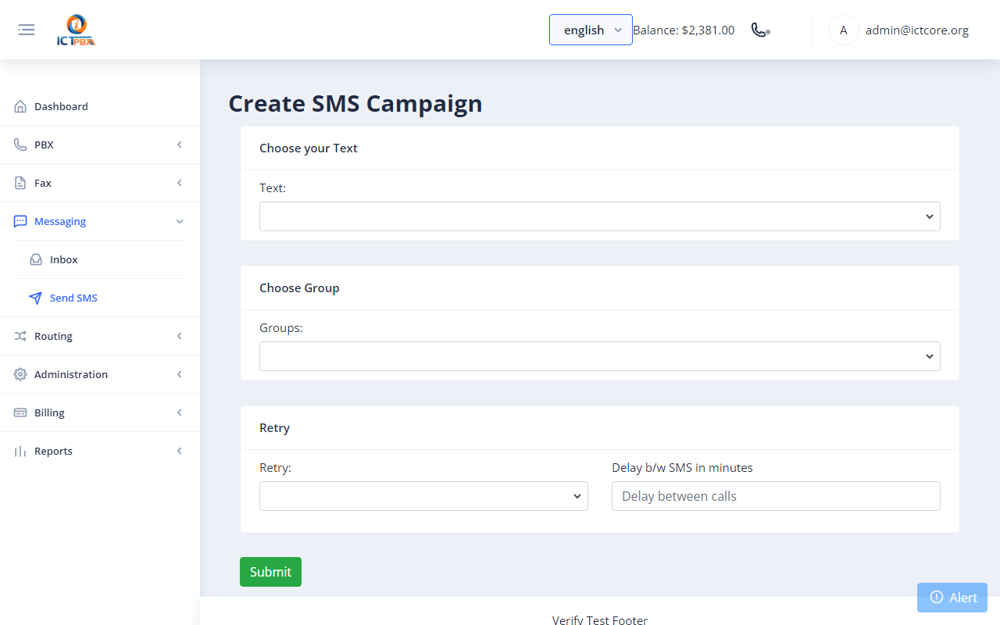The image size is (1000, 625).
Task: Click the Alert button
Action: [952, 598]
